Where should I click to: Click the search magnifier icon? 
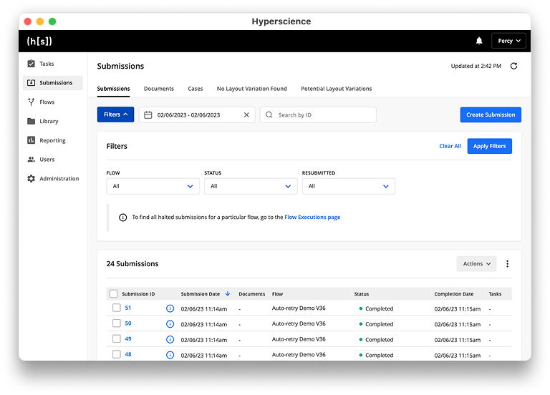pyautogui.click(x=269, y=115)
